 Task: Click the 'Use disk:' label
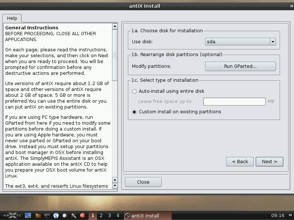pyautogui.click(x=142, y=41)
